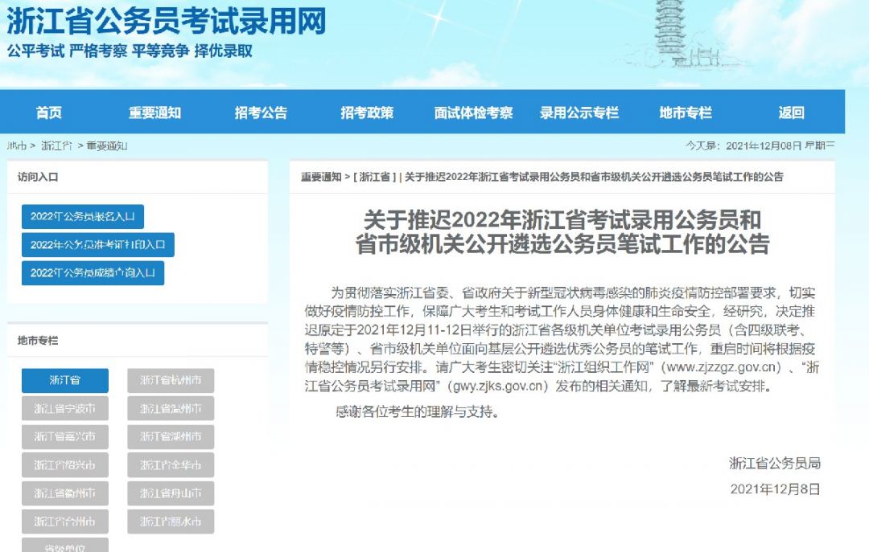Open the 招考政策 navigation tab

click(367, 113)
